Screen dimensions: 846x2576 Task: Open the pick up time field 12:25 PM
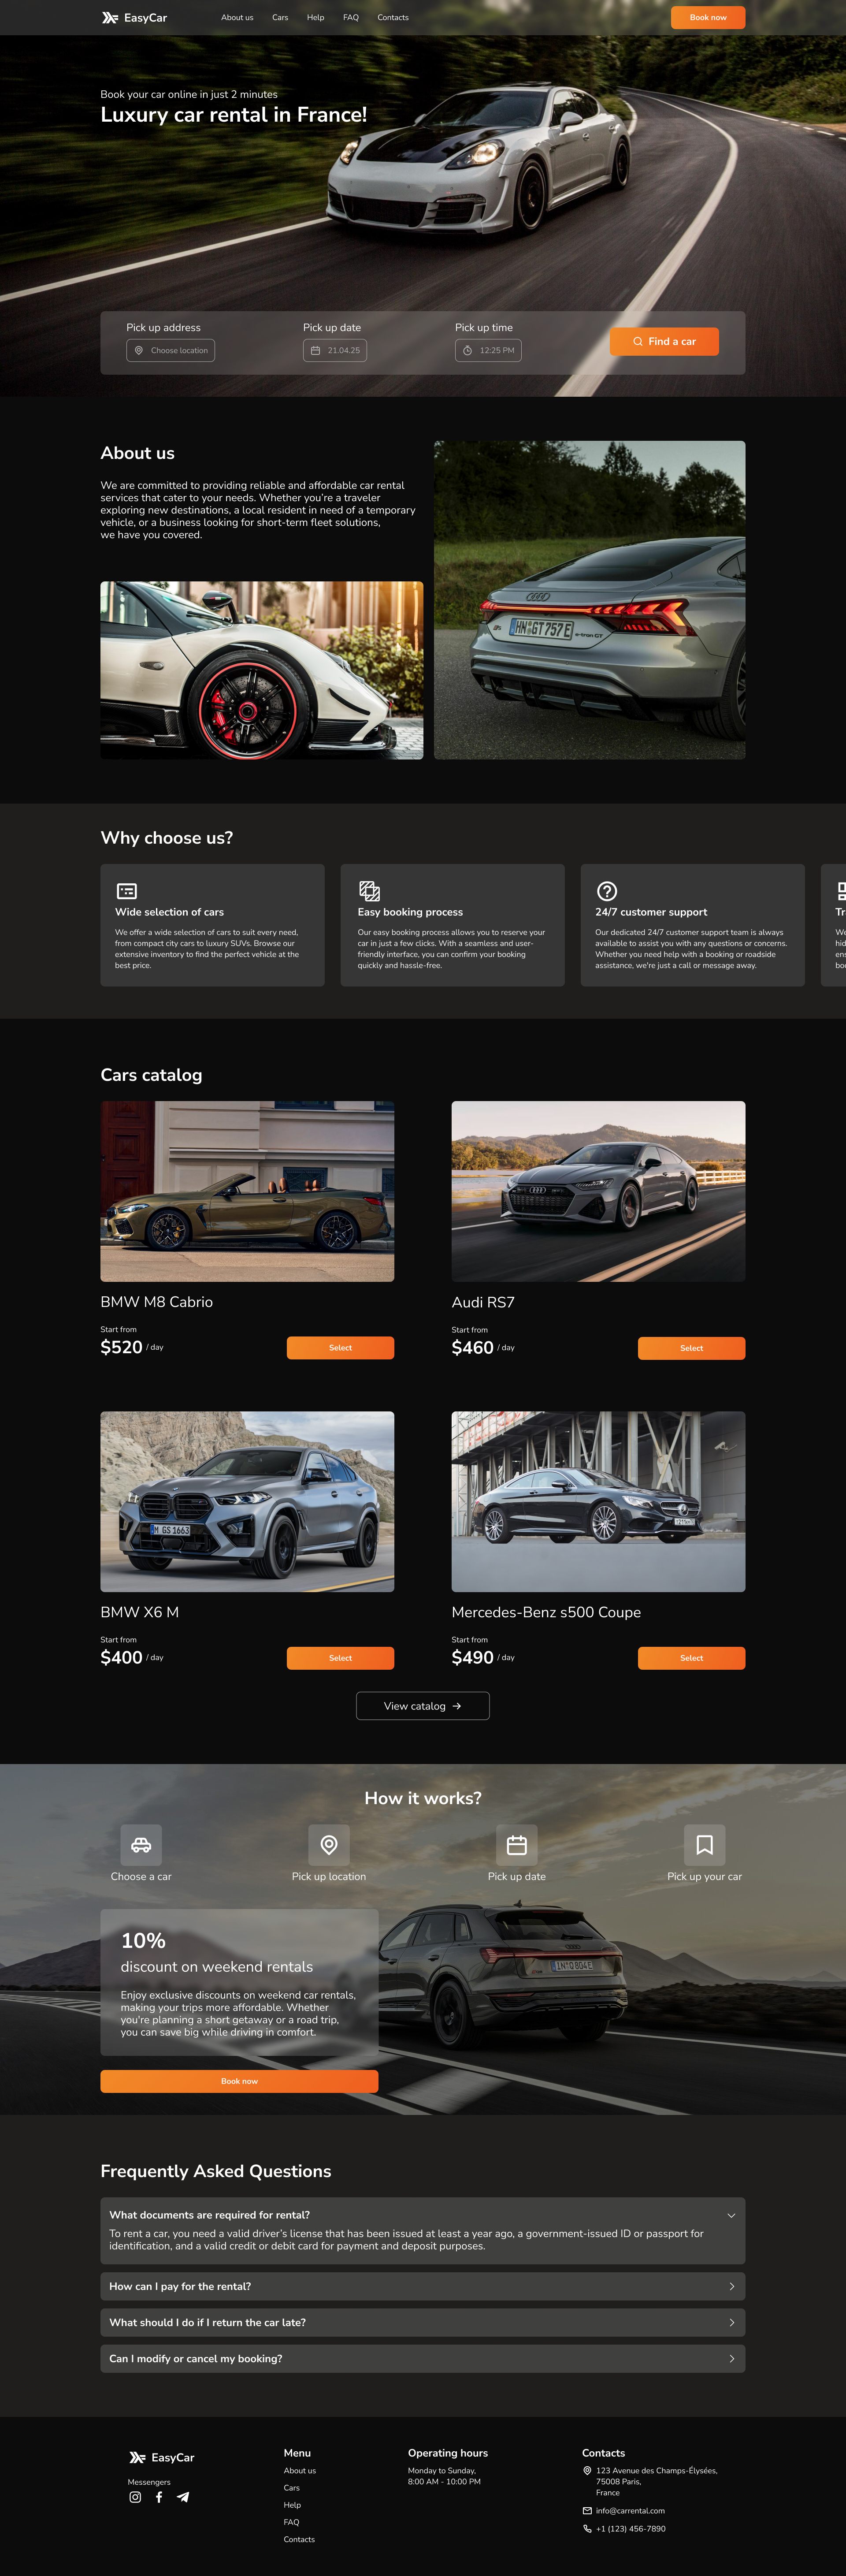pyautogui.click(x=488, y=350)
